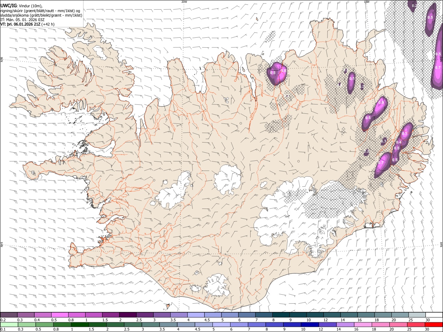Pick the upper legend swatch between 18 and 20
Image resolution: width=443 pixels, height=332 pixels.
[383, 315]
